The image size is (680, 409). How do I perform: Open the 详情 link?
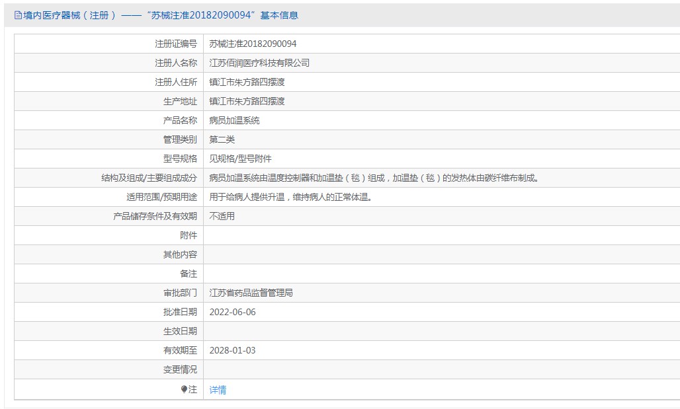tap(218, 389)
